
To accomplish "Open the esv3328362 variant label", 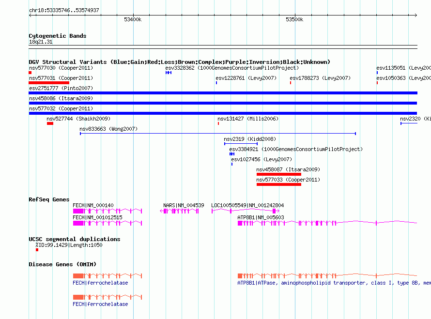I will tap(232, 68).
